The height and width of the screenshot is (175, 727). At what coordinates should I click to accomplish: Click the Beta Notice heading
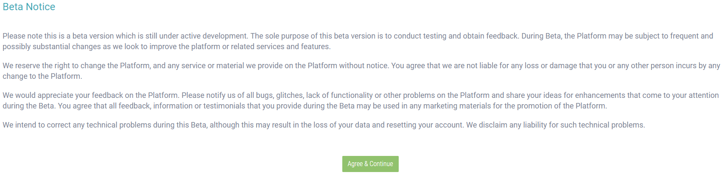pos(29,7)
